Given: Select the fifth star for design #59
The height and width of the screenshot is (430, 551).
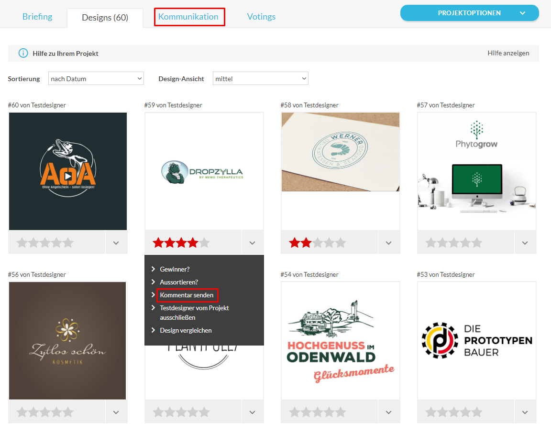Looking at the screenshot, I should point(205,243).
